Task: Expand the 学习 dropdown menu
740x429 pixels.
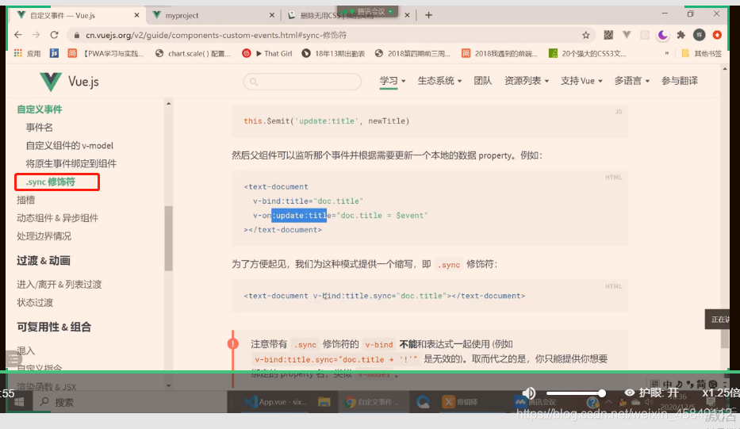Action: coord(393,81)
